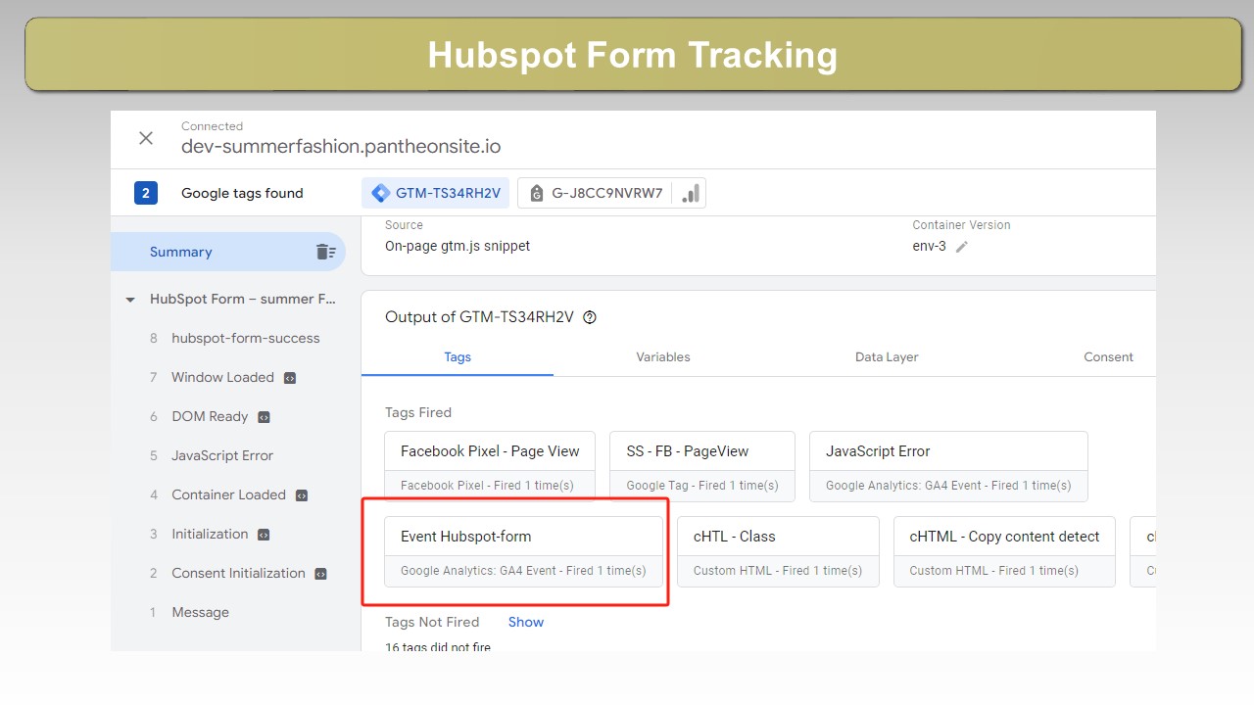
Task: Click the code badge next to Consent Initialization
Action: coord(320,574)
